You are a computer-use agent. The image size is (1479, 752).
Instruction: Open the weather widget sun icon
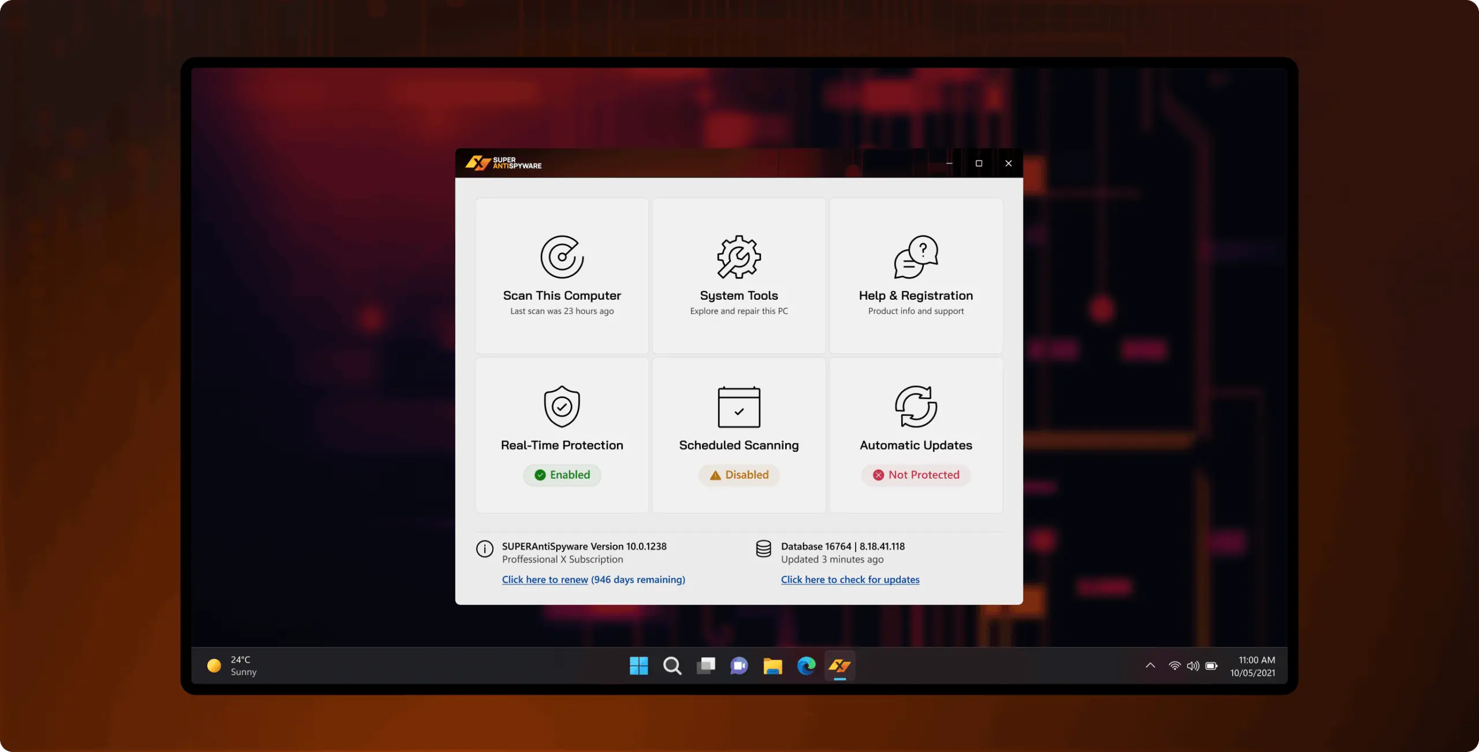click(x=214, y=666)
